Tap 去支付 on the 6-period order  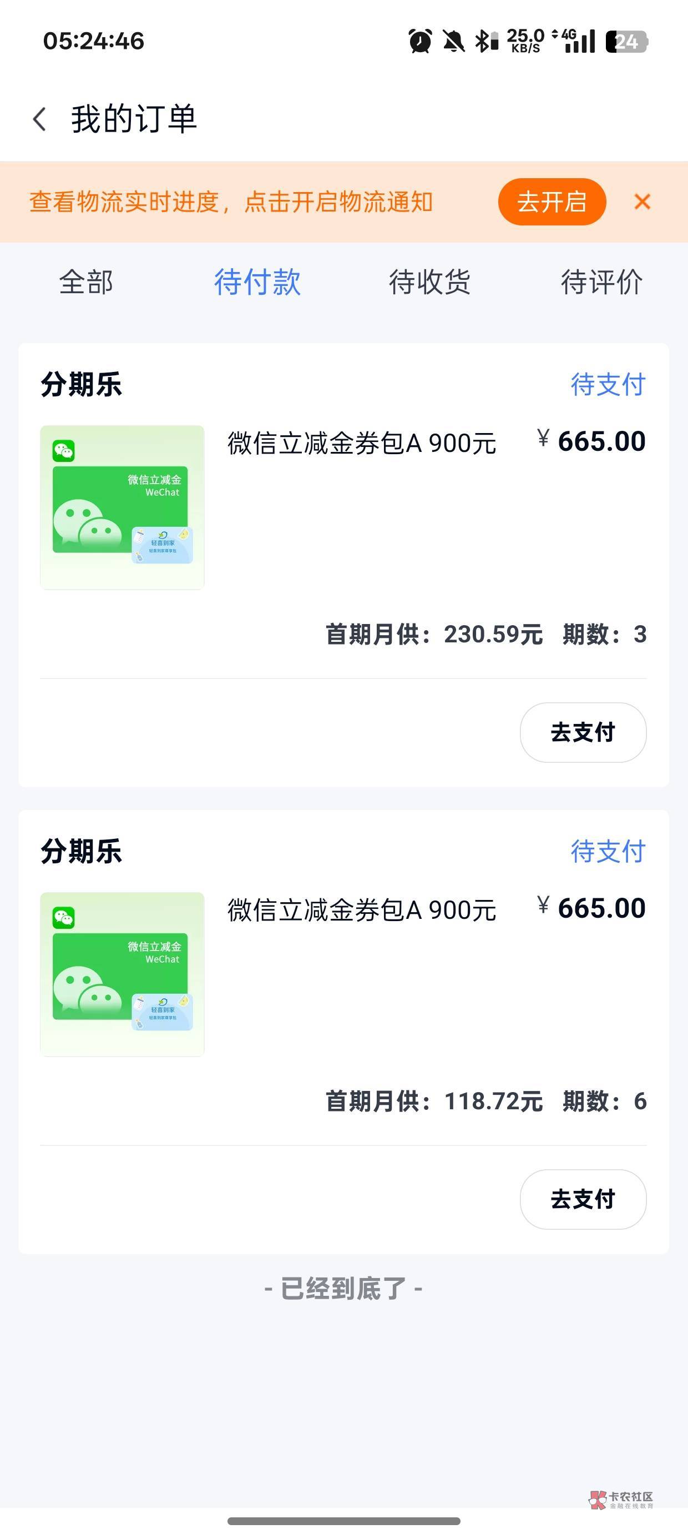pyautogui.click(x=583, y=1199)
